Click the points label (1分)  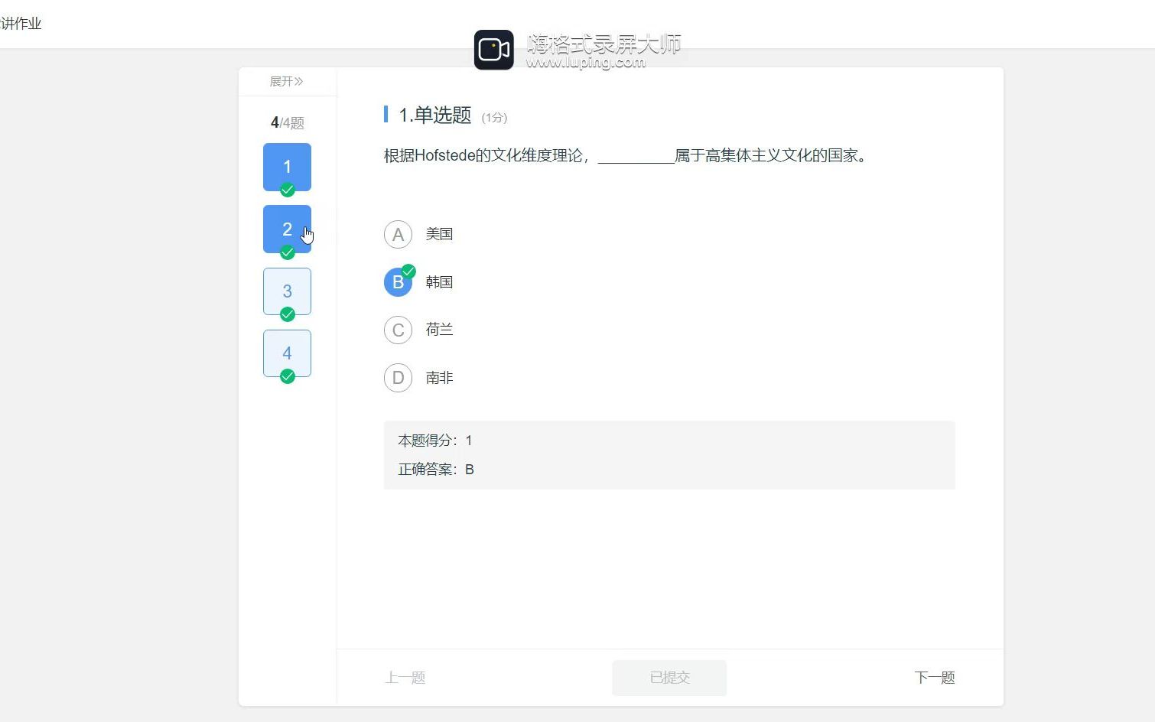click(x=494, y=118)
